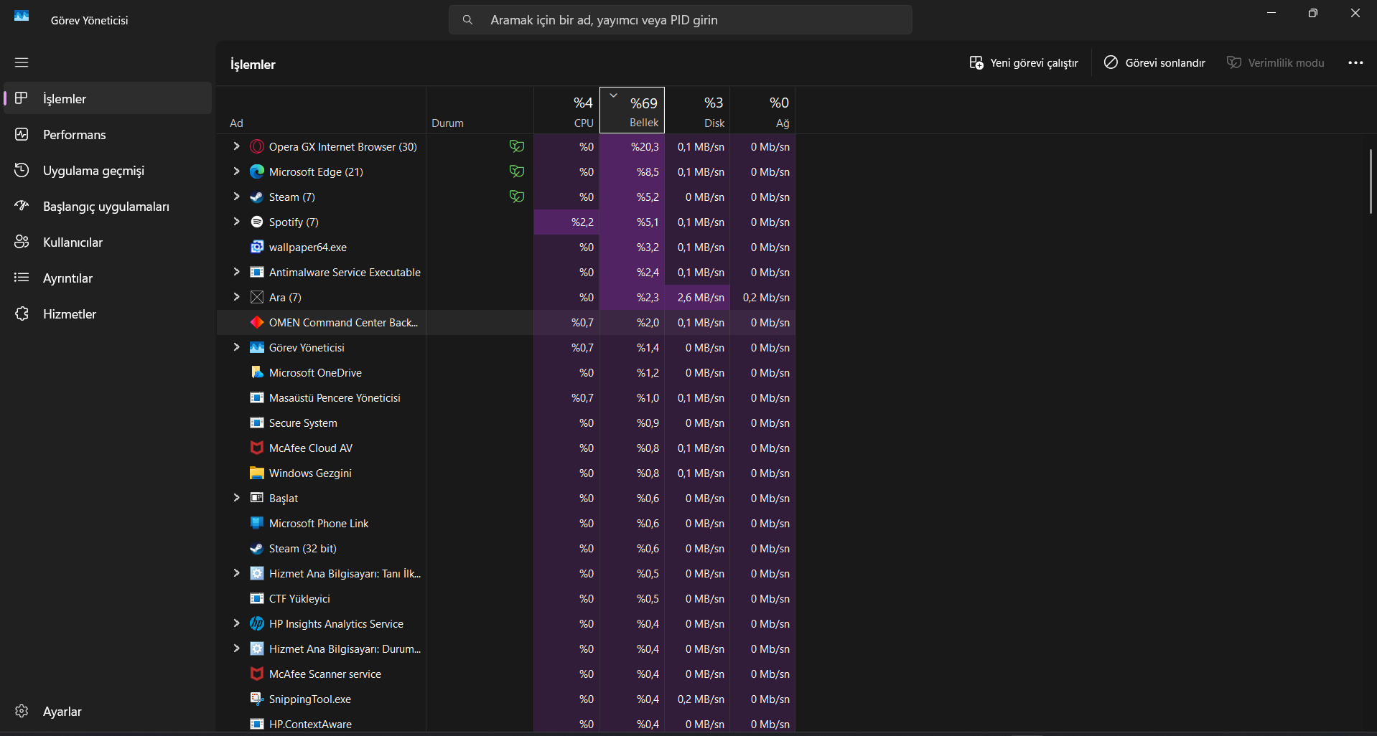Screen dimensions: 1377x736
Task: Open the three-dots more options menu
Action: pos(1355,63)
